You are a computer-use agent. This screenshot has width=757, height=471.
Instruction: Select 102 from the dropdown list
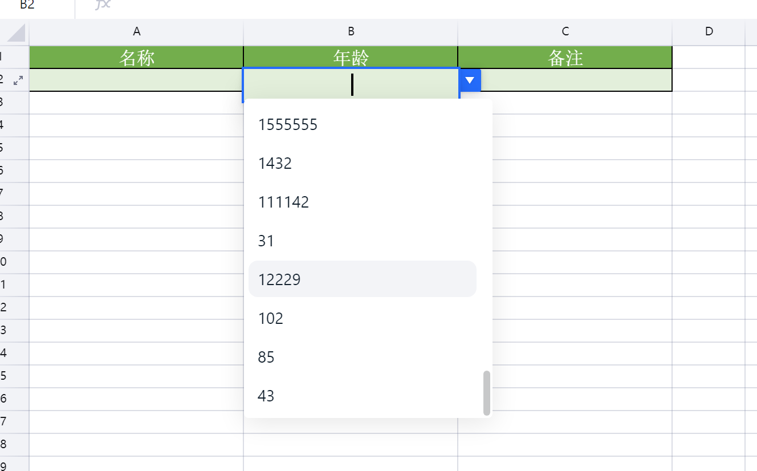click(271, 318)
